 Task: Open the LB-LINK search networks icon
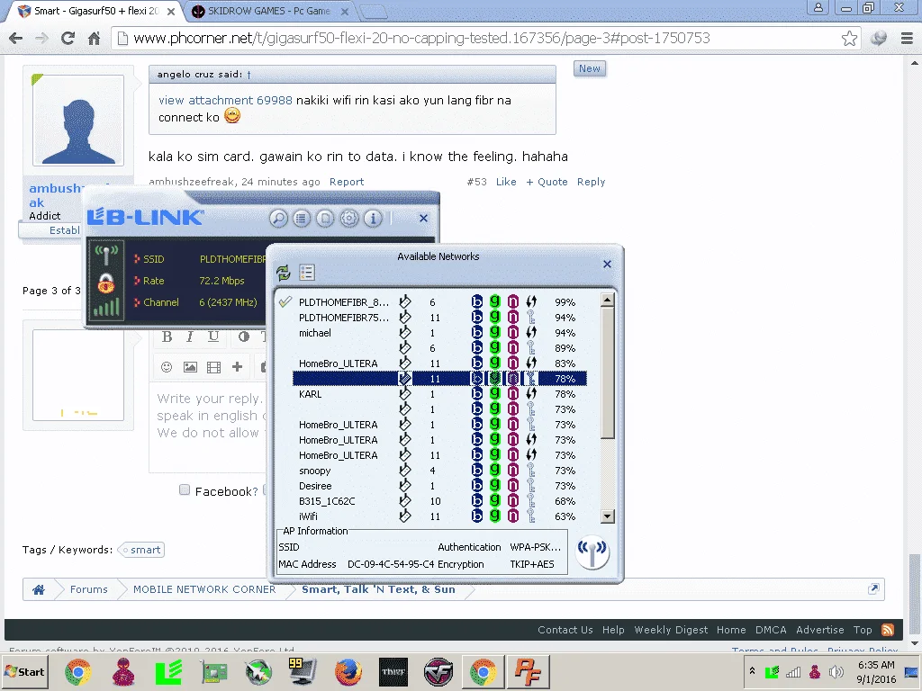coord(278,219)
